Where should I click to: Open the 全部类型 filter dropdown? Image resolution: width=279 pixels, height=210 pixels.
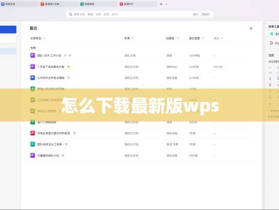38,38
